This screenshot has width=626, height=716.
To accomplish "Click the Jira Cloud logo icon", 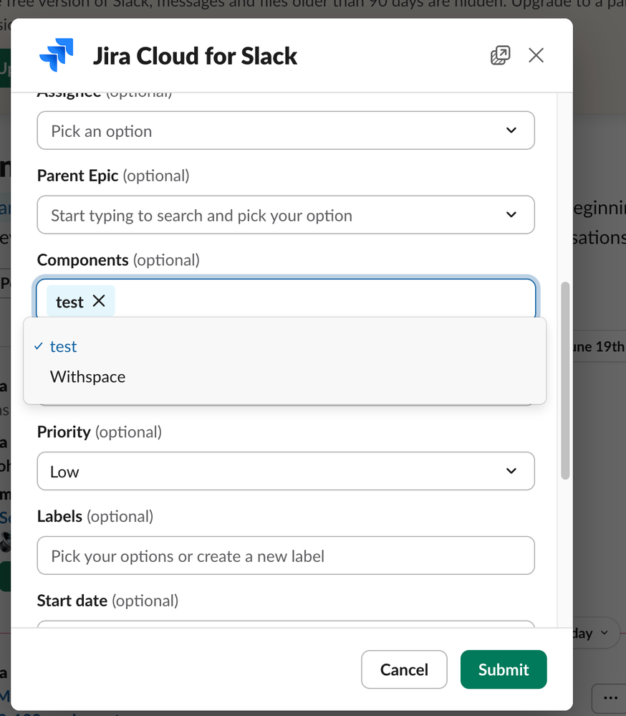I will (x=57, y=56).
